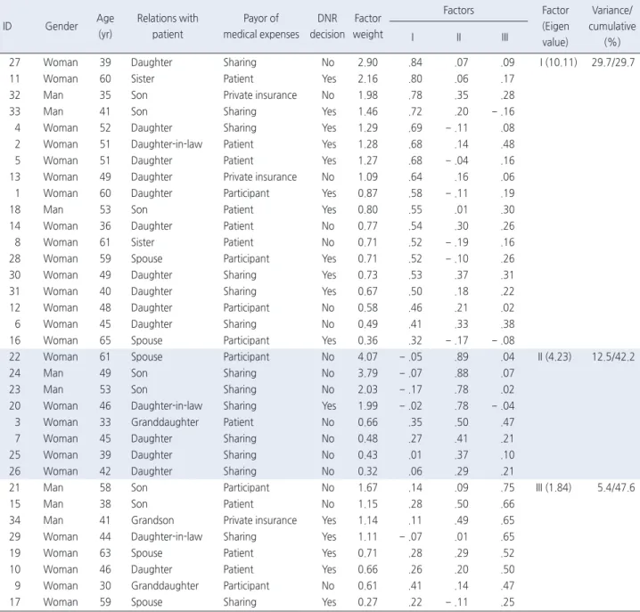
Task: Click 'Participant' payor in ID 1 row
Action: point(246,193)
